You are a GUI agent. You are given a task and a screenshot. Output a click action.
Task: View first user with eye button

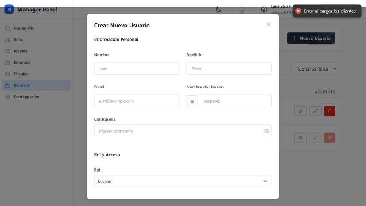300,111
